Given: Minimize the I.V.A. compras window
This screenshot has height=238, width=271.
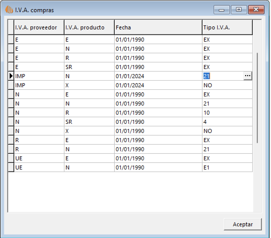Looking at the screenshot, I should [x=222, y=10].
